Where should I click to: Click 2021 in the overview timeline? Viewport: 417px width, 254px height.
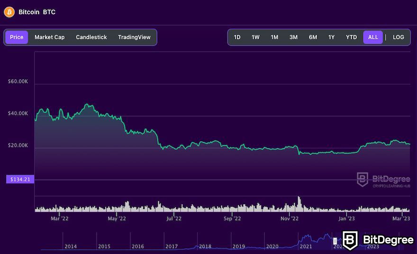tap(306, 246)
